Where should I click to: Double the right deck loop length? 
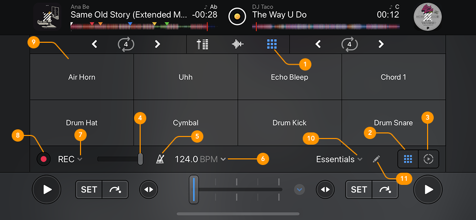tap(381, 44)
